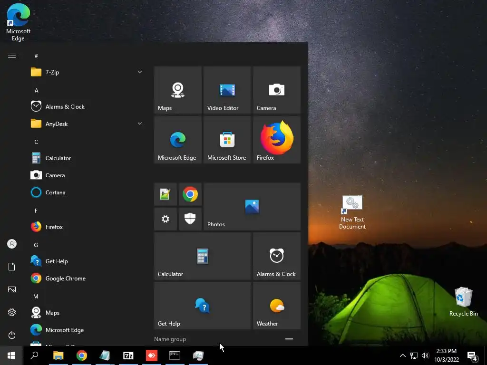This screenshot has height=365, width=487.
Task: Launch Calculator from the app list
Action: (x=87, y=158)
